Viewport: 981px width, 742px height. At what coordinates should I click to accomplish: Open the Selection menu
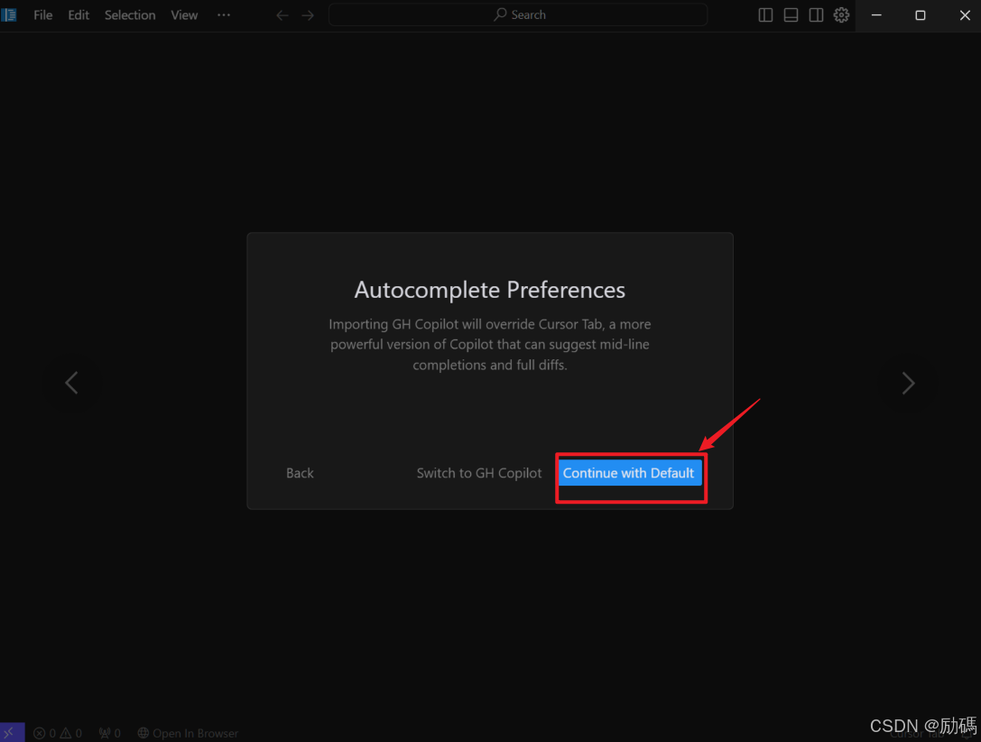pos(130,15)
